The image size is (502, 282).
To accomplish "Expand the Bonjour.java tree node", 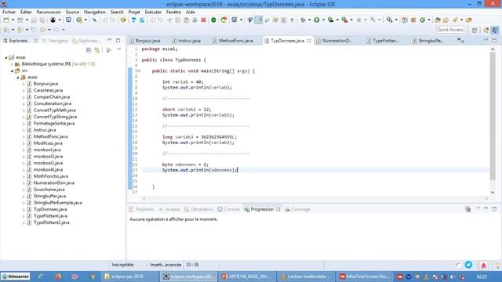I will click(x=24, y=84).
